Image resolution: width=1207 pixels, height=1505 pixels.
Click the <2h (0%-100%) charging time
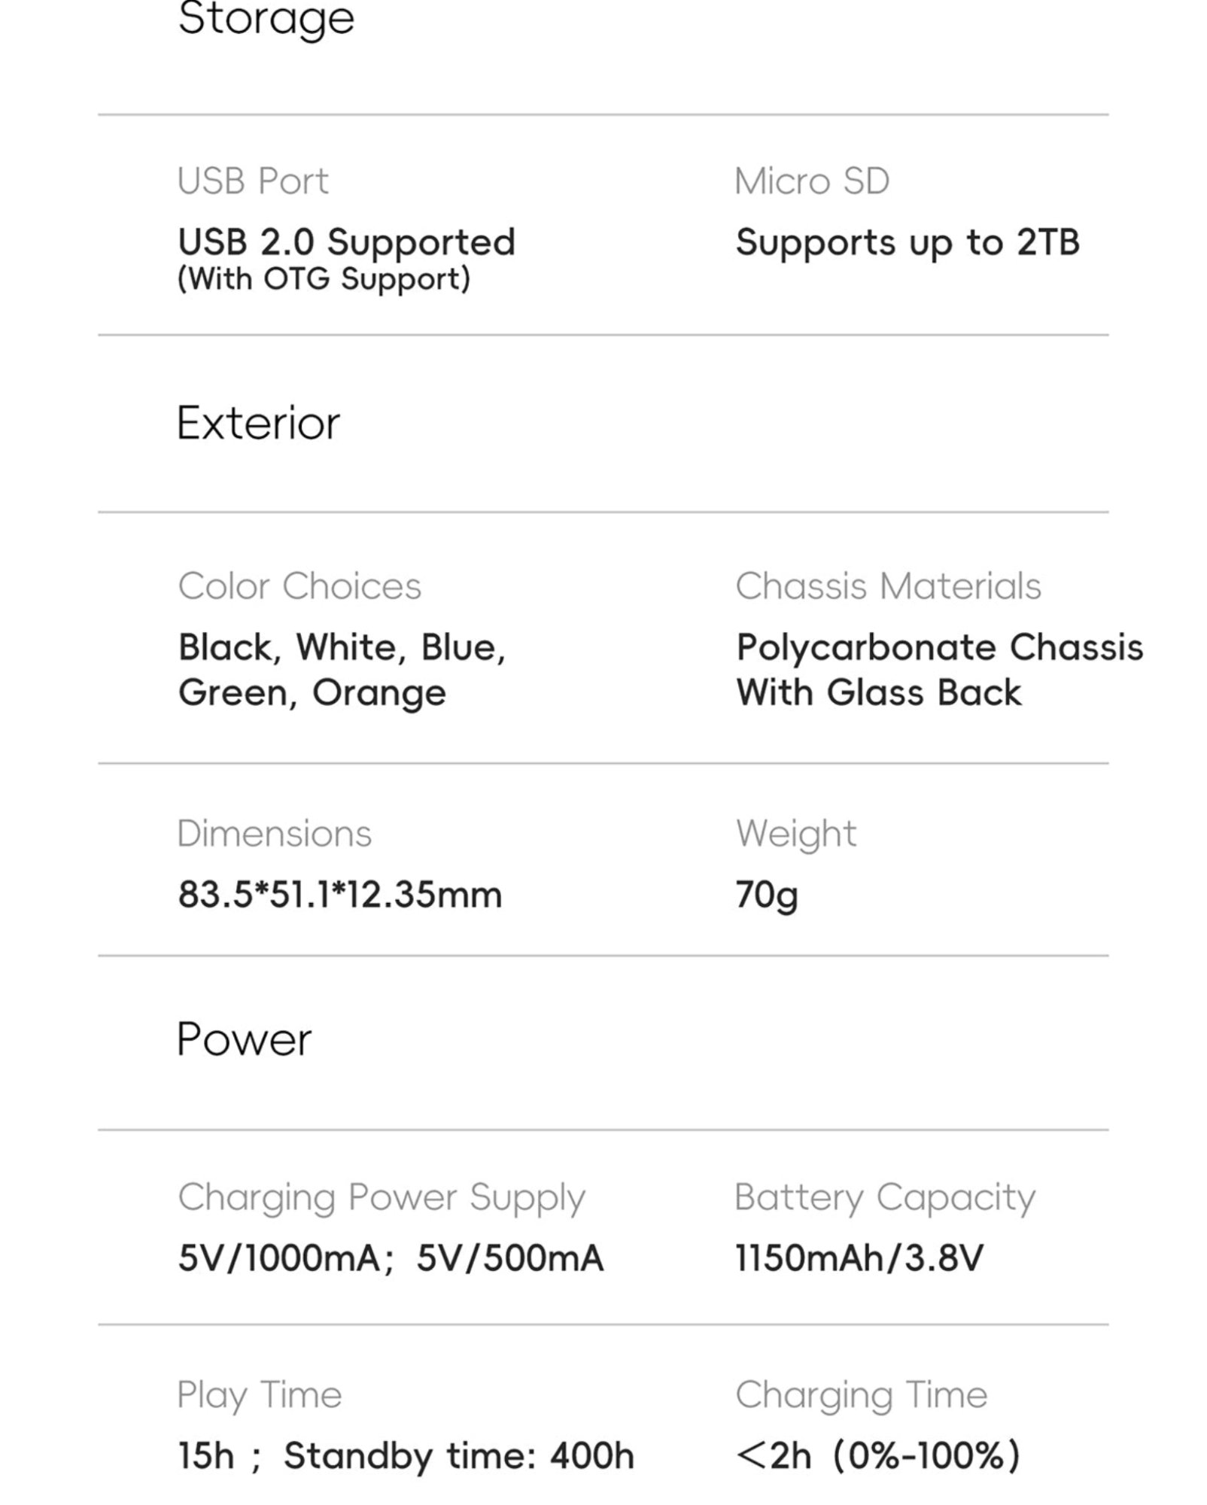[x=878, y=1456]
